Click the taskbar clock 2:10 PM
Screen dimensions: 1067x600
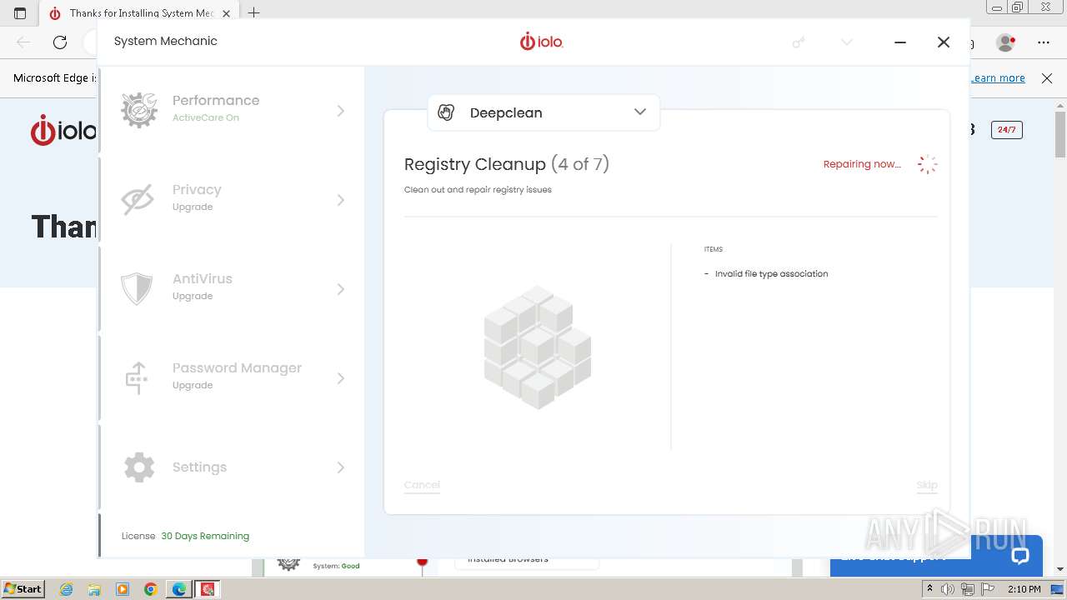point(1024,589)
